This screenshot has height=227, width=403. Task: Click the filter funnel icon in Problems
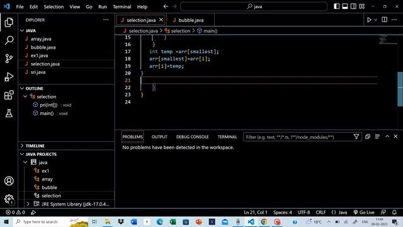(356, 137)
